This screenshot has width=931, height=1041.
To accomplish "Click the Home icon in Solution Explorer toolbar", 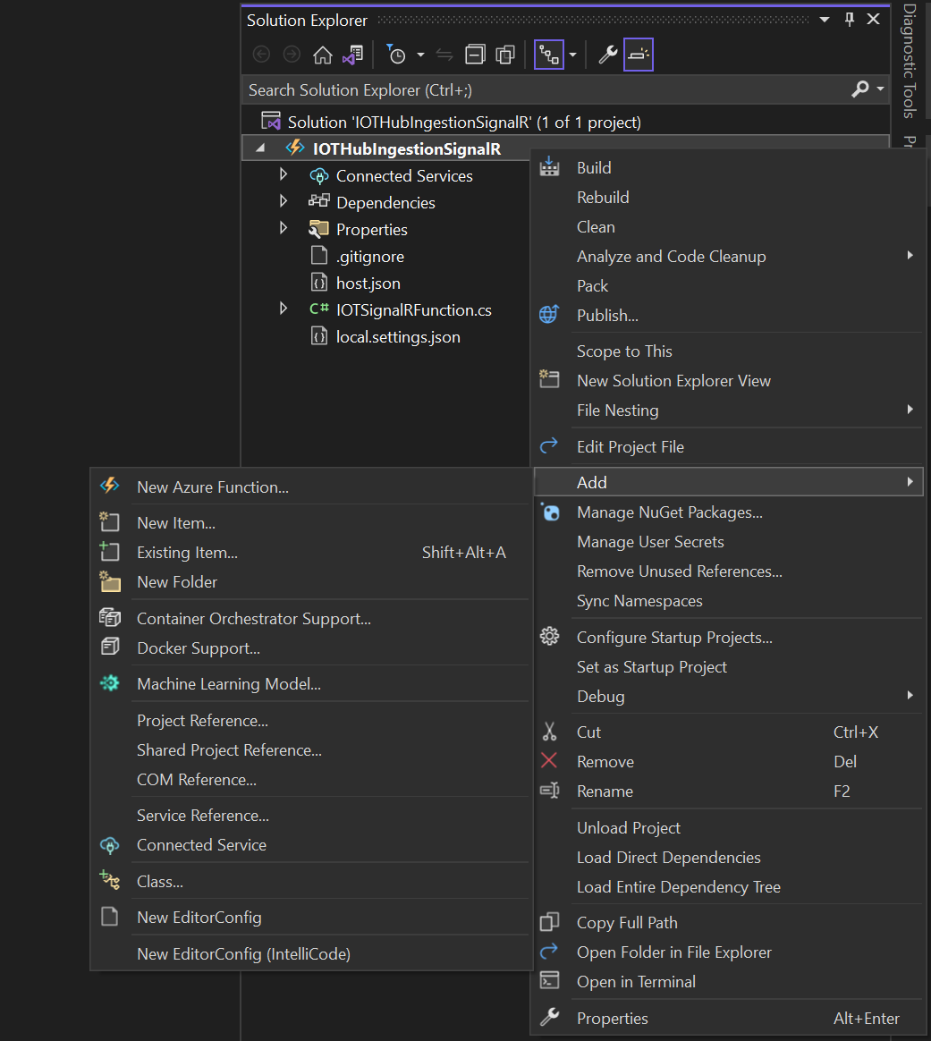I will 323,55.
